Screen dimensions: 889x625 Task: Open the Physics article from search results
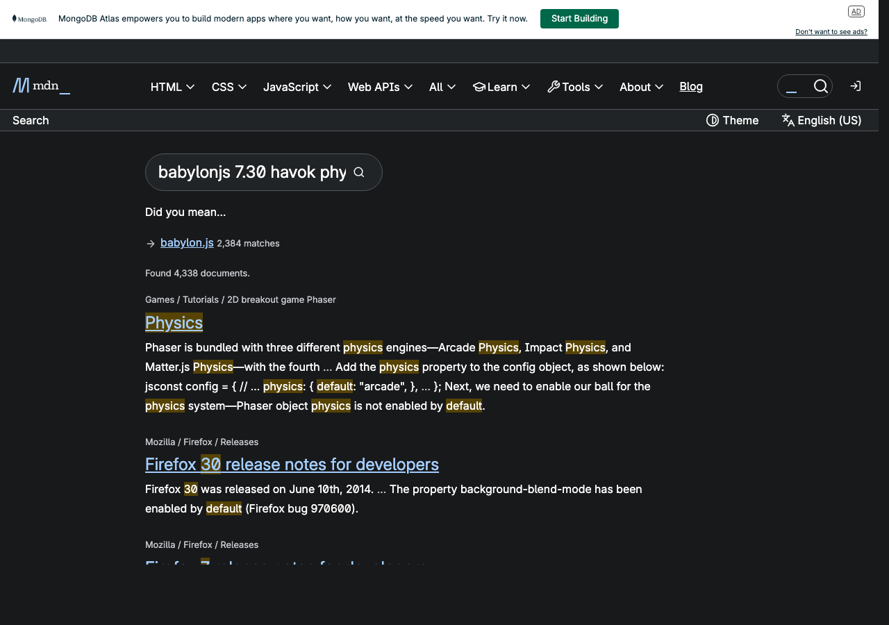[x=174, y=322]
